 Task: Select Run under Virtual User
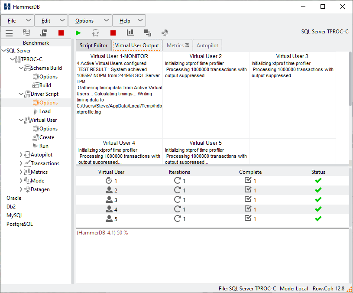[44, 146]
